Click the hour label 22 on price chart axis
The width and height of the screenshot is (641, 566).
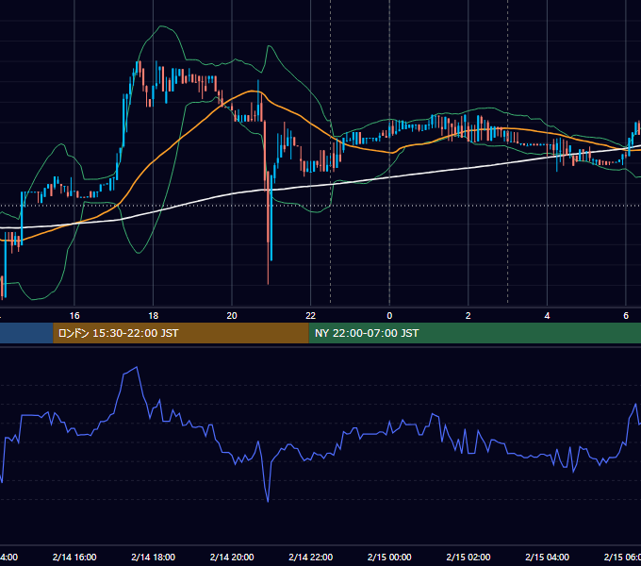point(311,316)
